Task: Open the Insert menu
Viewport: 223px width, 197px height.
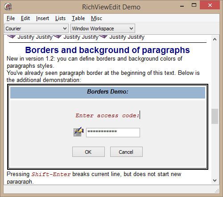Action: tap(42, 18)
